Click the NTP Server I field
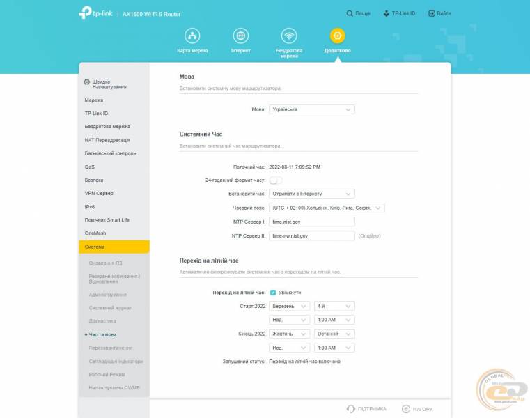Image resolution: width=530 pixels, height=418 pixels. 311,222
